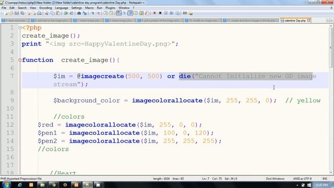Open the Replace dialog toolbar icon

coord(85,13)
